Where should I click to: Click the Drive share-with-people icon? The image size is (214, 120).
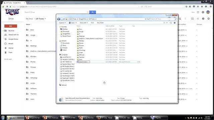pyautogui.click(x=180, y=19)
